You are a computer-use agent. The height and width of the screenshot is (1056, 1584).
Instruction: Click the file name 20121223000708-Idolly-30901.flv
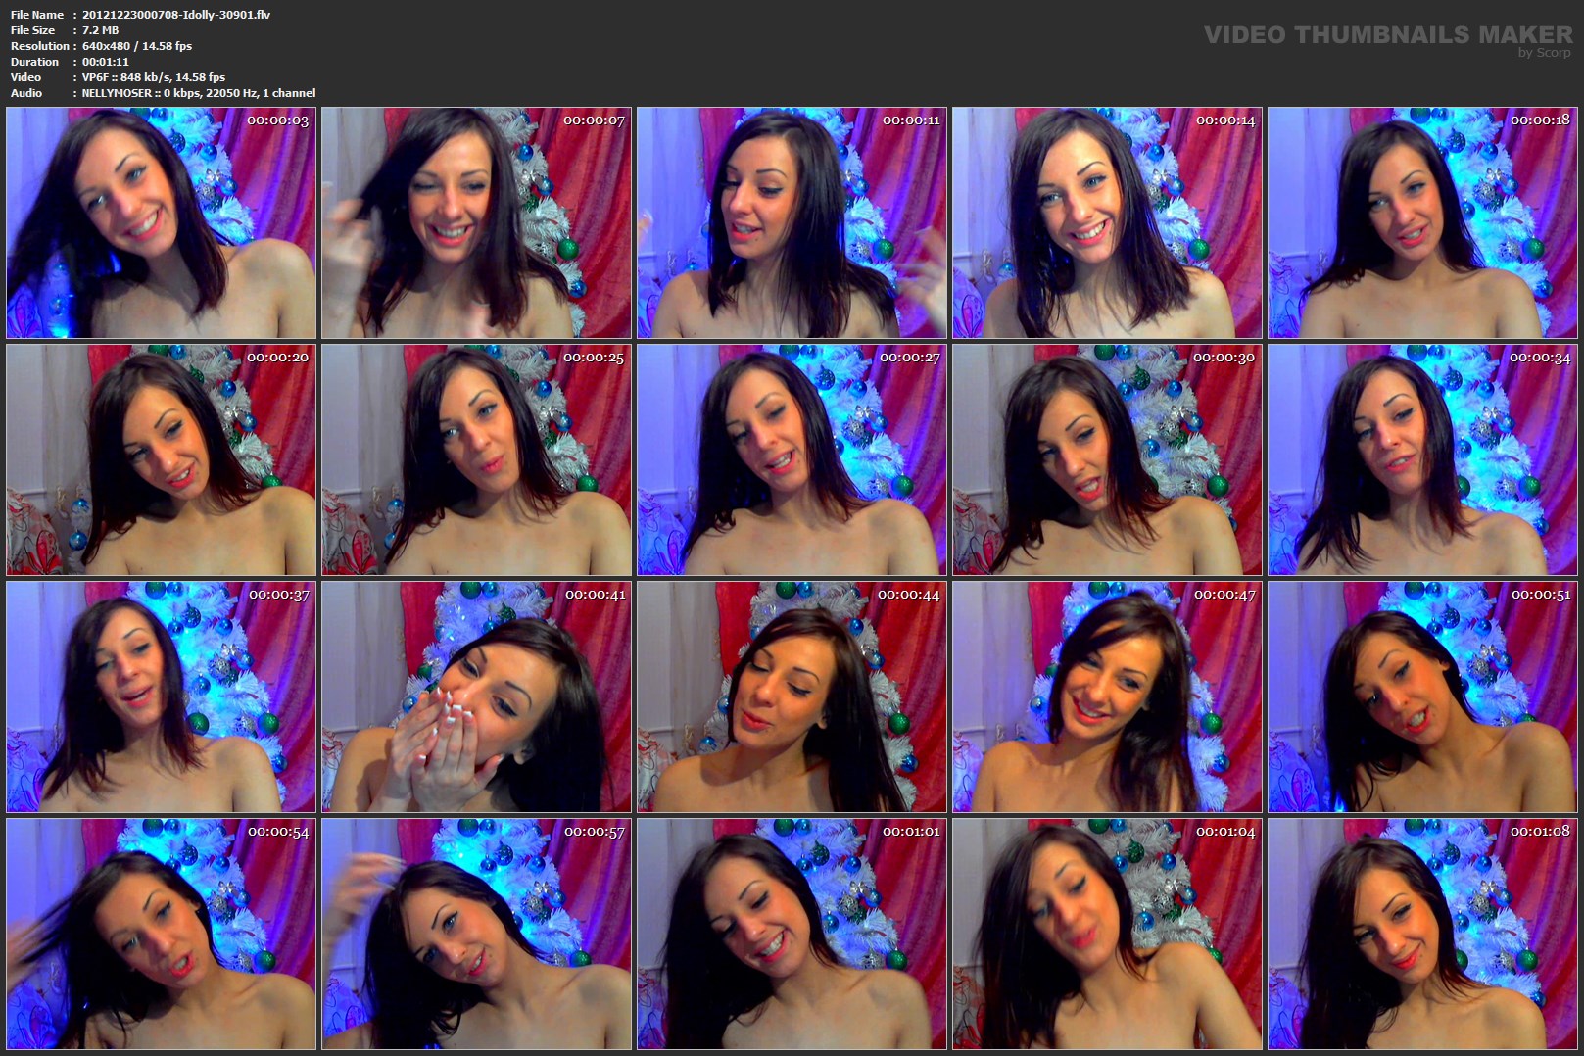click(x=176, y=15)
